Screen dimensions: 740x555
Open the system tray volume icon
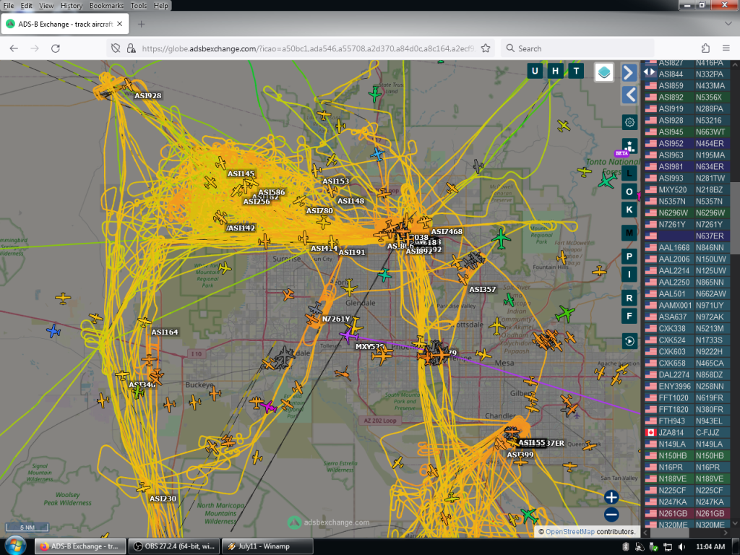pos(681,546)
